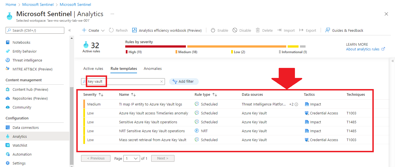
Task: Click the info icon next to +2
Action: [296, 104]
